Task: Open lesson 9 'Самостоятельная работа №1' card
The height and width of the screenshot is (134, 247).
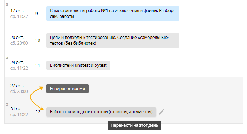Action: (113, 14)
